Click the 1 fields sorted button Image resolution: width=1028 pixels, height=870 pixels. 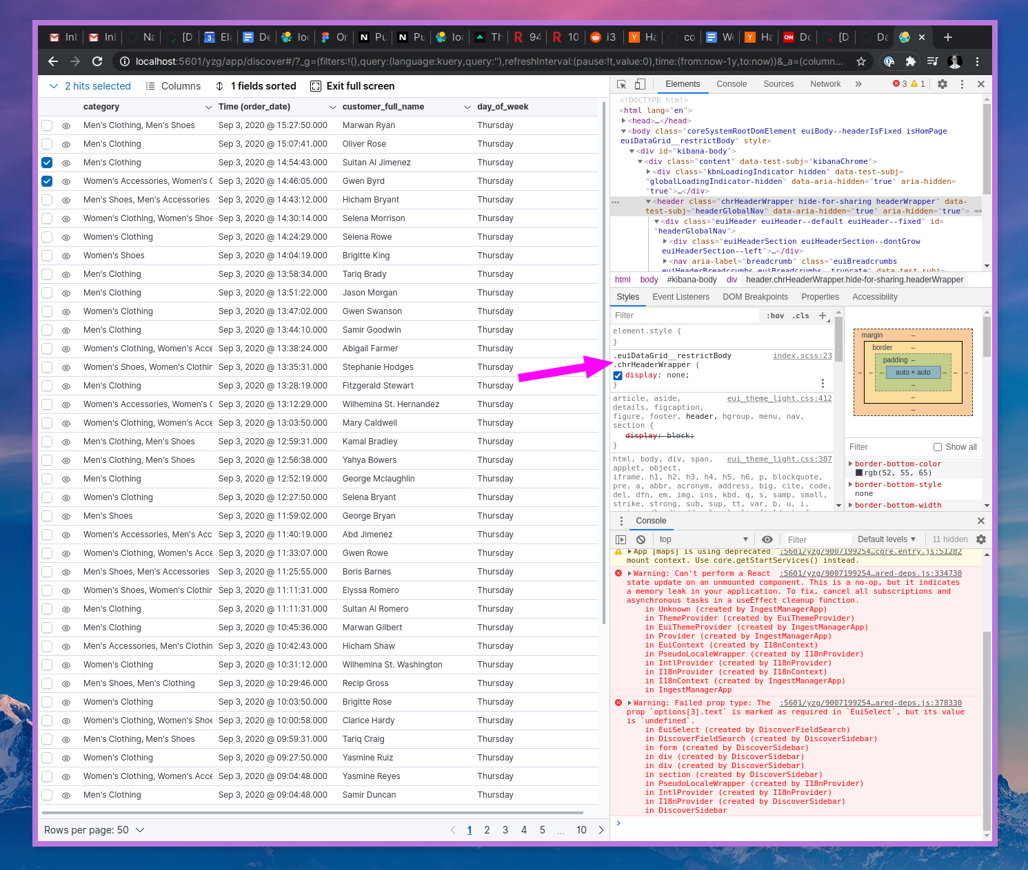click(x=256, y=86)
